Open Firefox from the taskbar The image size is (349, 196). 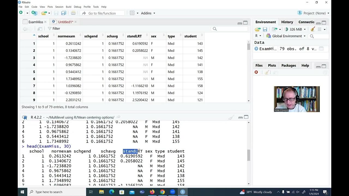coord(152,192)
